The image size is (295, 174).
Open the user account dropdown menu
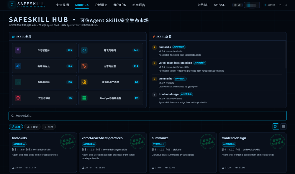pyautogui.click(x=251, y=5)
